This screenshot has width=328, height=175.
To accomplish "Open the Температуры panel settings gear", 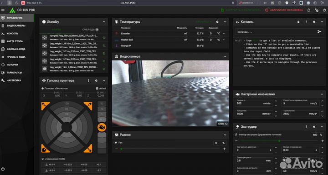I will pyautogui.click(x=217, y=22).
